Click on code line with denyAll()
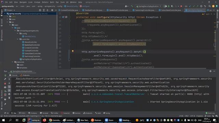This screenshot has width=219, height=123. coord(114,52)
